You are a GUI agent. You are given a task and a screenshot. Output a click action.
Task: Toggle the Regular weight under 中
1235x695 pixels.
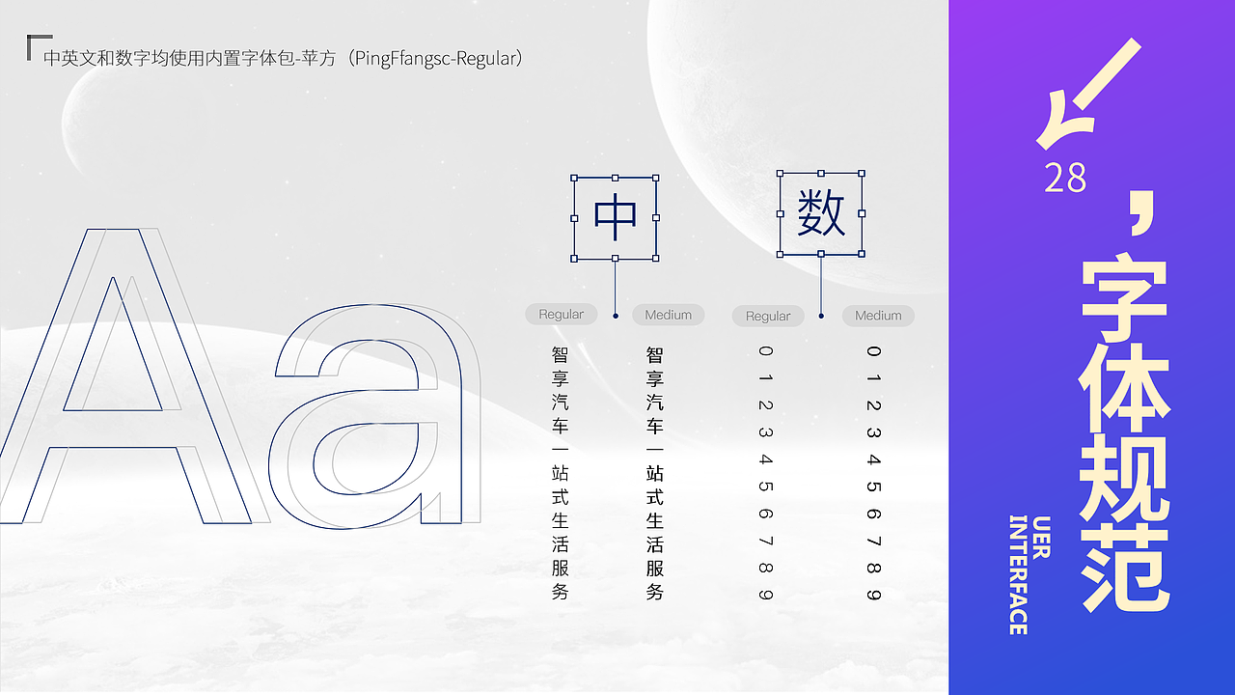pyautogui.click(x=561, y=315)
